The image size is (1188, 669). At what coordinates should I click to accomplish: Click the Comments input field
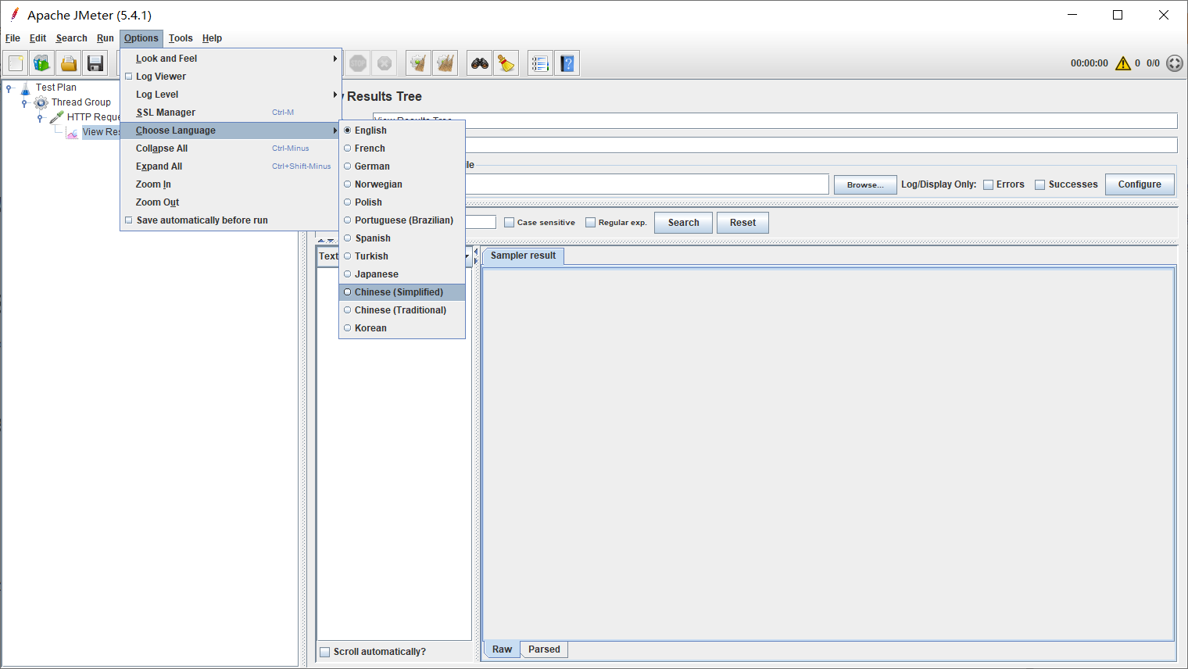click(x=821, y=145)
